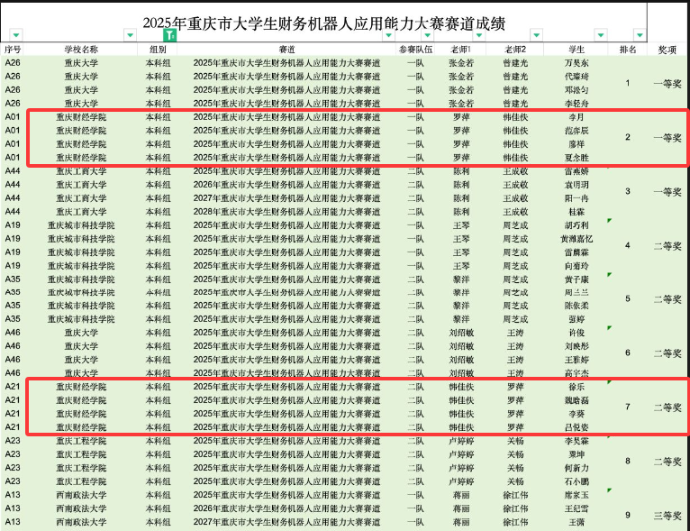Open the 排名 column filter arrow

pos(640,35)
